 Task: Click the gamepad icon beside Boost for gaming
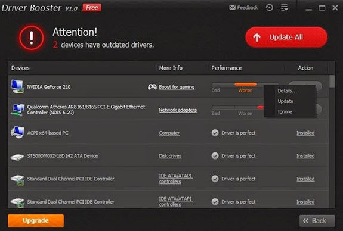click(x=152, y=87)
